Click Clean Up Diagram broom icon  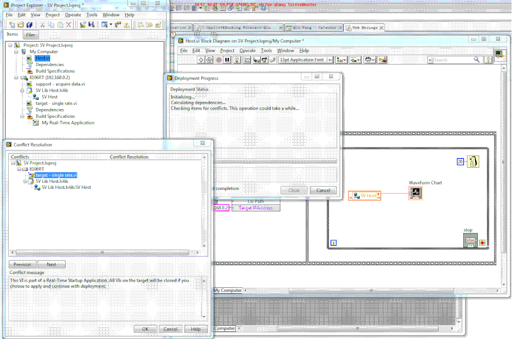pos(382,60)
